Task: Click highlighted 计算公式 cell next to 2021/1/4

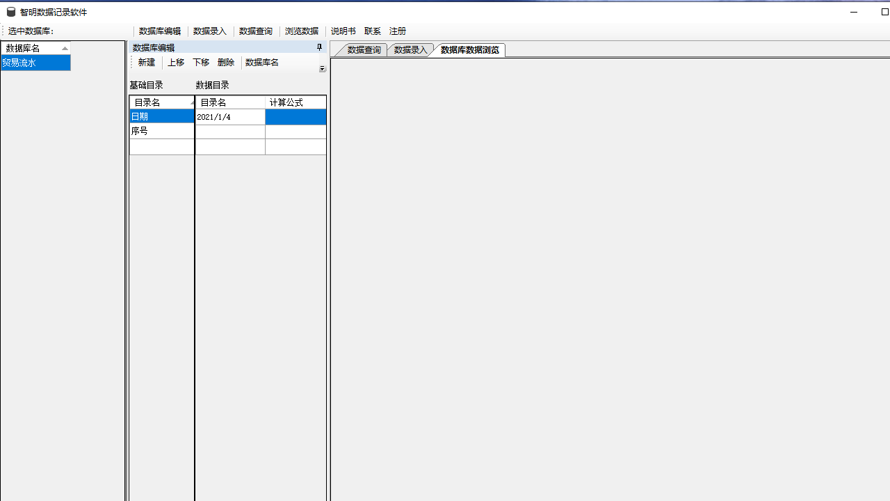Action: [296, 117]
